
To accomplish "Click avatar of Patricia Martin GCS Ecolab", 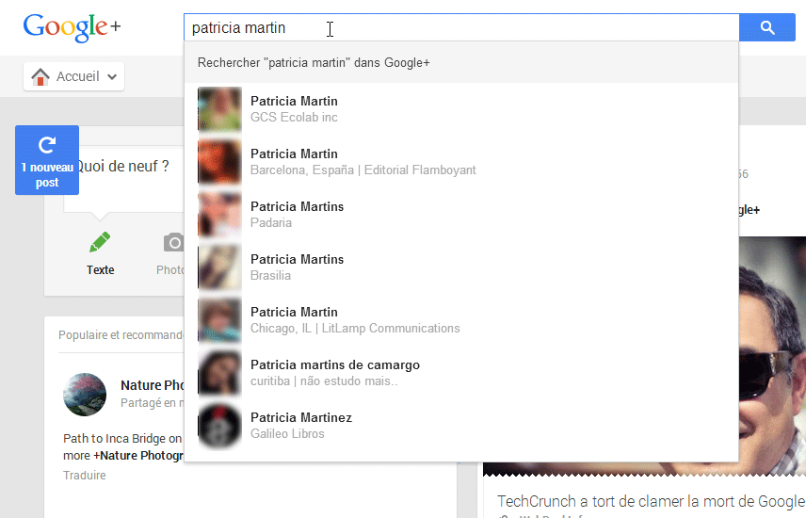I will 219,109.
